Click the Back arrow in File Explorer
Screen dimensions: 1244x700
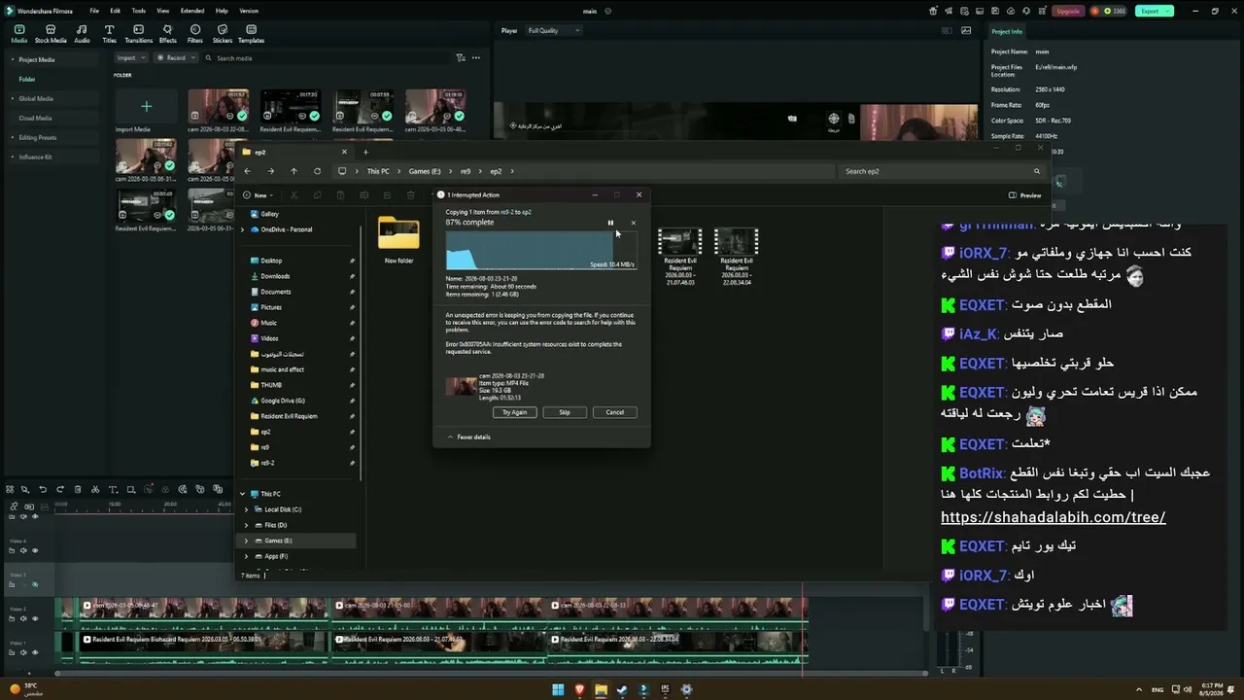(x=247, y=171)
